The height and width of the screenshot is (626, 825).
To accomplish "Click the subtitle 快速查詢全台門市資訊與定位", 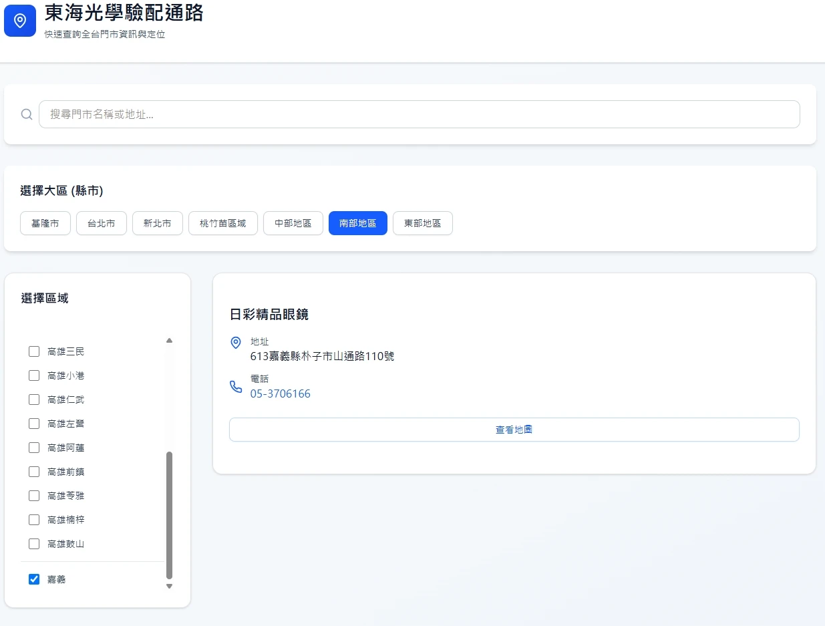I will tap(105, 34).
